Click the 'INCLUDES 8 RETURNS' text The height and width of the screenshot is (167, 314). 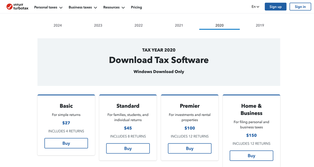pyautogui.click(x=128, y=136)
